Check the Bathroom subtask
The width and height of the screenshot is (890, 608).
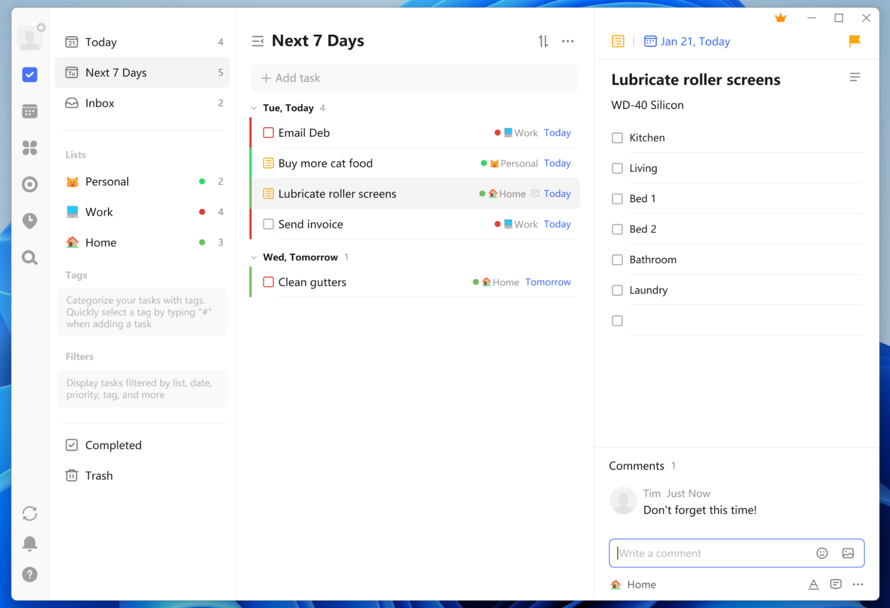point(617,259)
